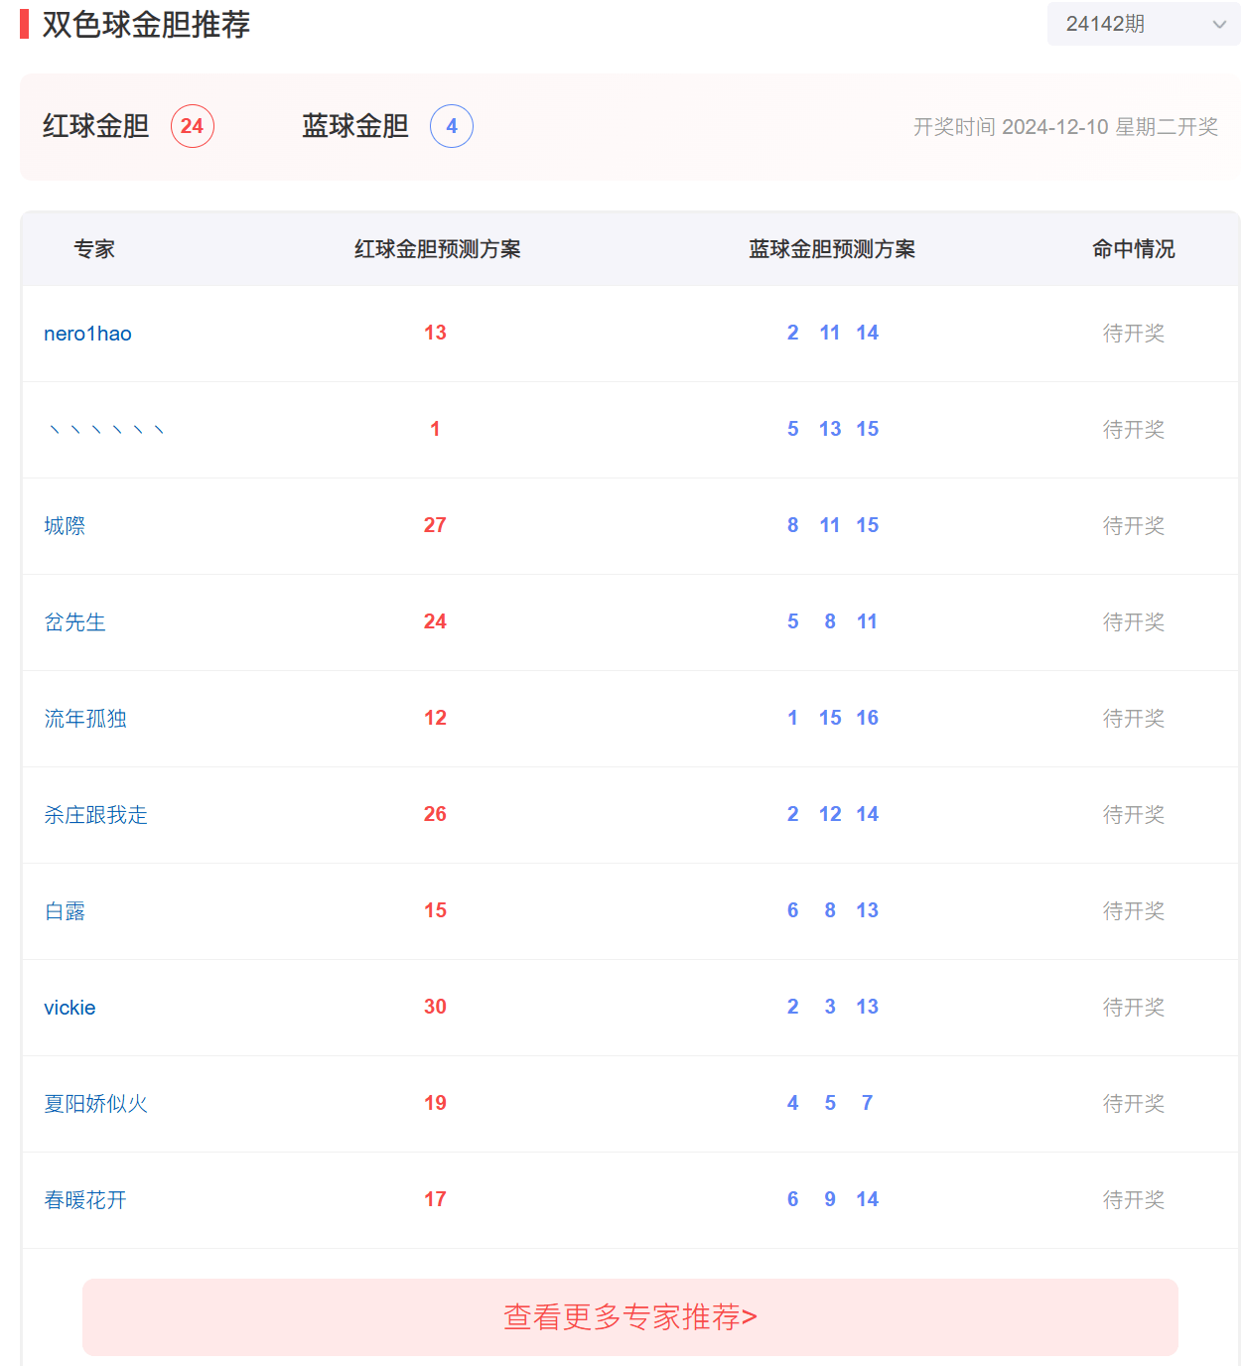Click blue ball 7 in 夏阳娇似火 row

pyautogui.click(x=868, y=1103)
